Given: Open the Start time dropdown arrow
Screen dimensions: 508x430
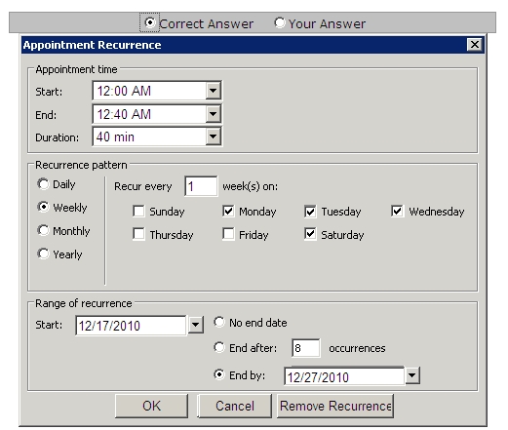Looking at the screenshot, I should click(214, 91).
